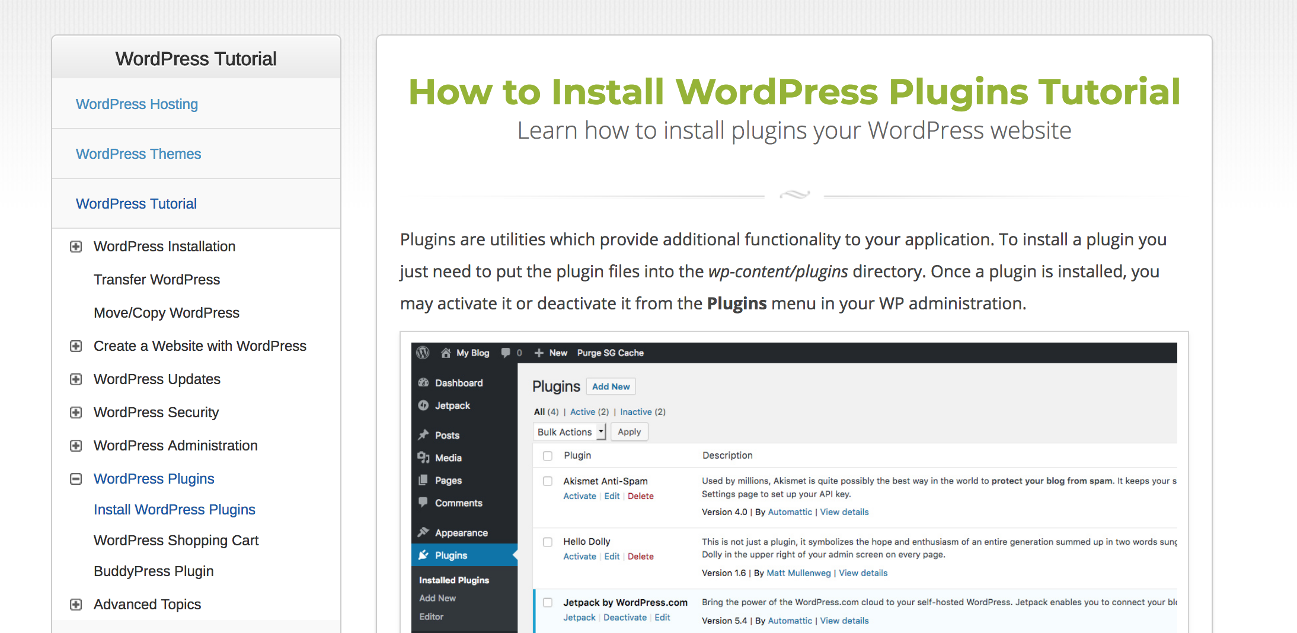Screen dimensions: 1297x633
Task: Click the plus icon next to New
Action: tap(539, 353)
